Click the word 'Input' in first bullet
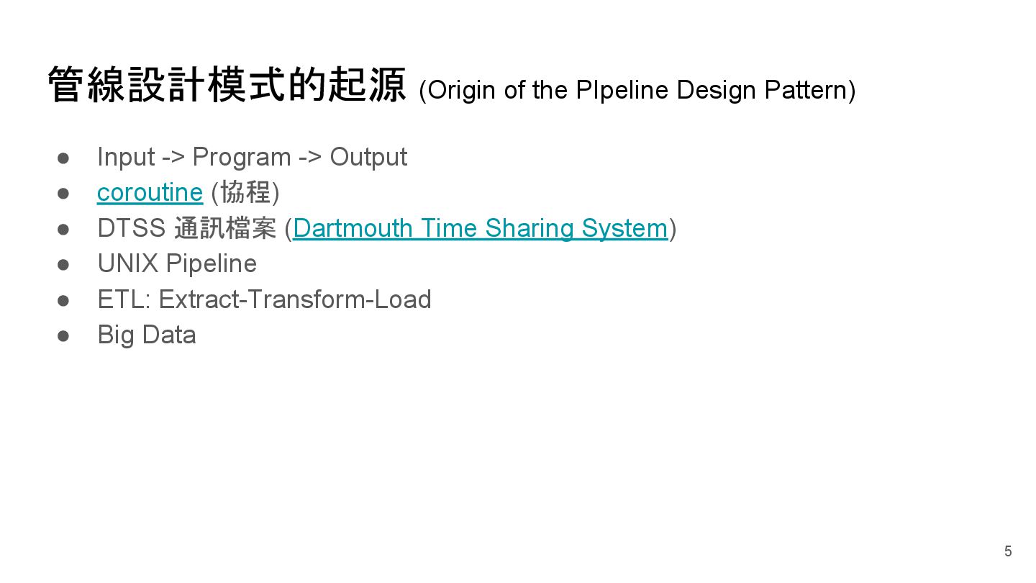1036x583 pixels. (126, 157)
